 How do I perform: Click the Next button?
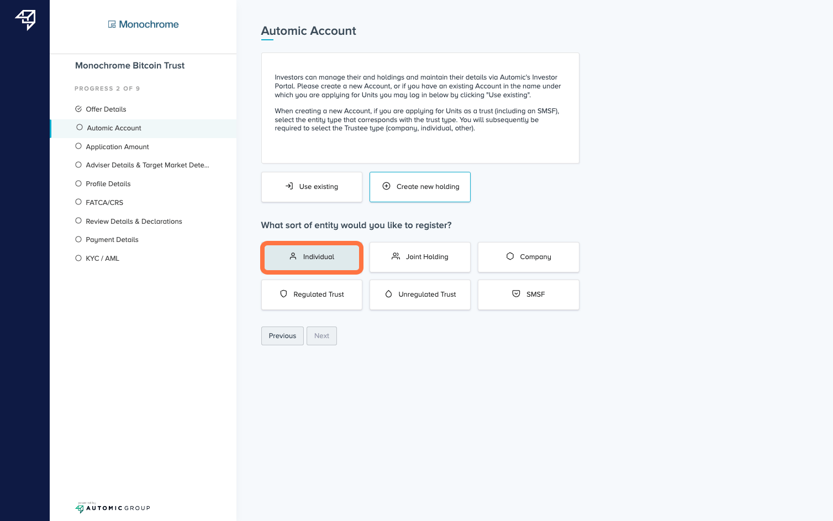(321, 336)
